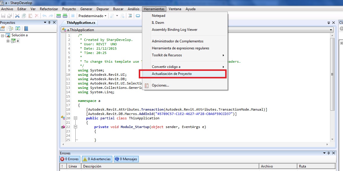Toggle the 0 Mensajes filter
Screen dimensions: 343x171
click(126, 159)
